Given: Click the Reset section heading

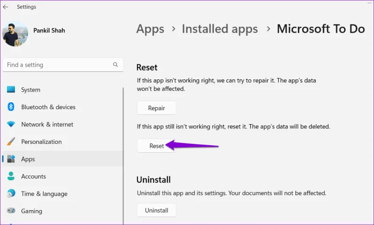Looking at the screenshot, I should click(147, 67).
